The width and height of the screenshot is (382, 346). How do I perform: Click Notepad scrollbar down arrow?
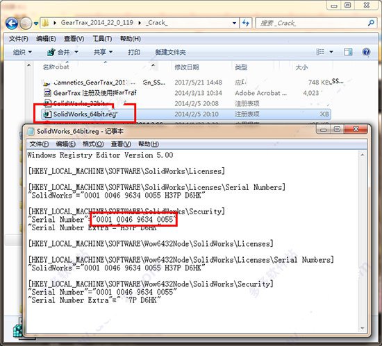click(363, 329)
